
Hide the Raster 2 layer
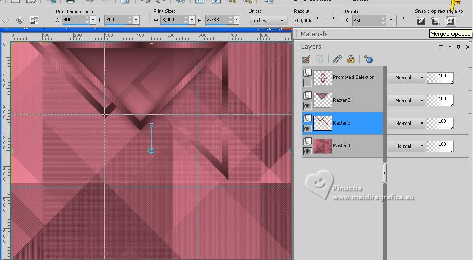coord(307,129)
